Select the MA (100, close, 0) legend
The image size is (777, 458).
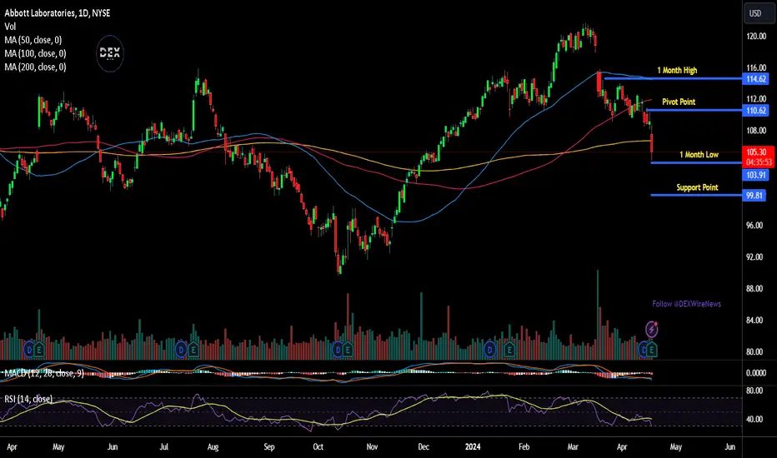pyautogui.click(x=35, y=53)
